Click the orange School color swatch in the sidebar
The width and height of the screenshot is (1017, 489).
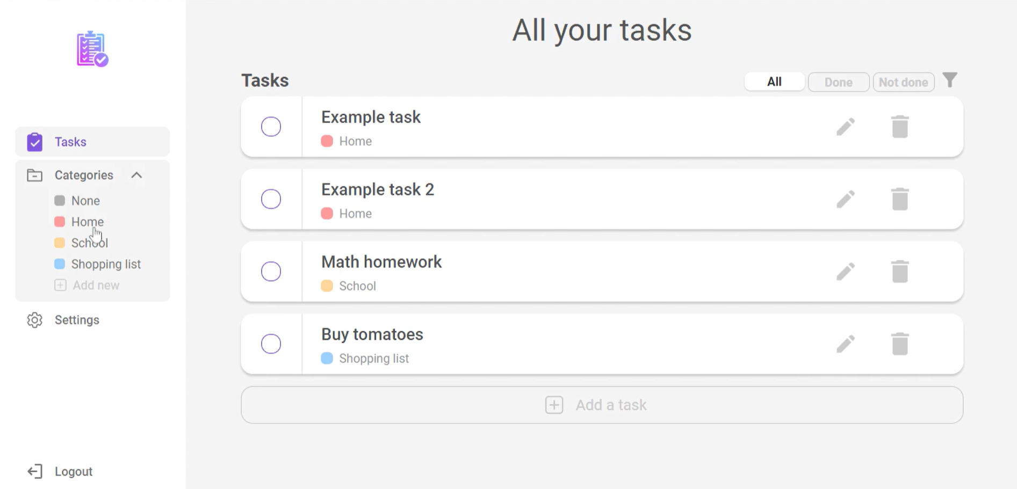click(x=60, y=243)
